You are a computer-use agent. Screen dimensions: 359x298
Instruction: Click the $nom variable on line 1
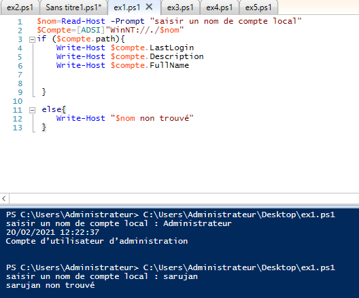[x=47, y=21]
